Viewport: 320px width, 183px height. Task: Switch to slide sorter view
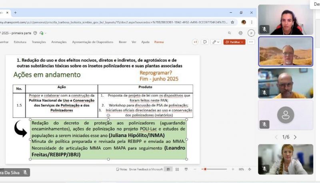[x=177, y=169]
